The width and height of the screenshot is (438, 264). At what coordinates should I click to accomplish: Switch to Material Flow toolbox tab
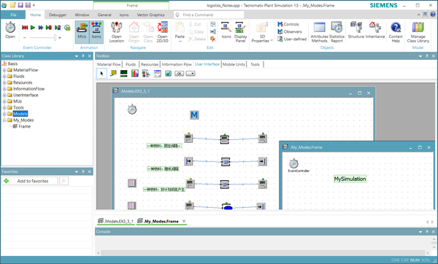point(109,64)
